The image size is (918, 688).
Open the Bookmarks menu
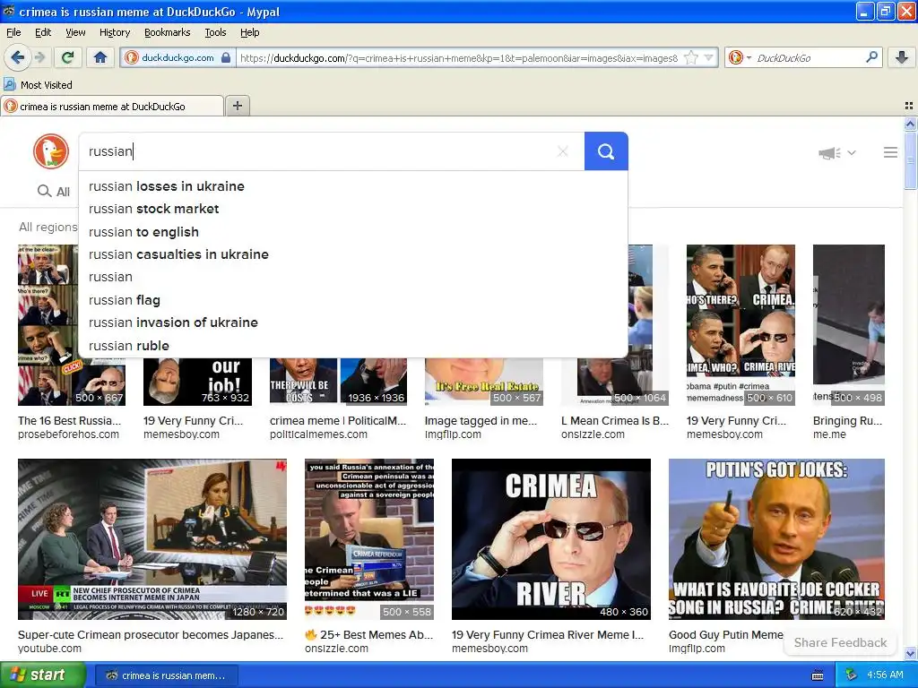tap(168, 32)
